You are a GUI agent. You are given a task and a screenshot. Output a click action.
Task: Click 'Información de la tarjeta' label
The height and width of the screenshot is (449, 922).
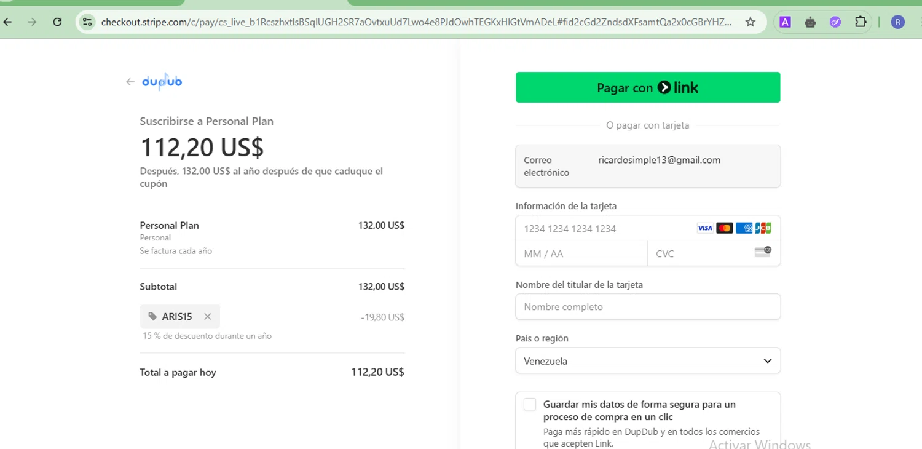(566, 206)
